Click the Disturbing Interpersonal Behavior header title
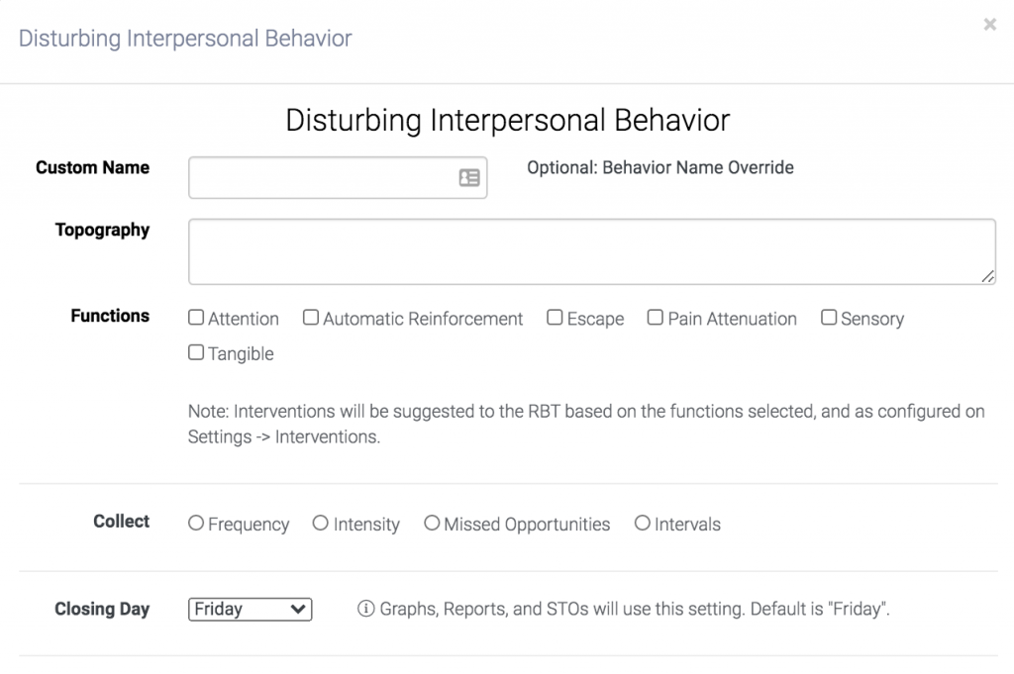Image resolution: width=1014 pixels, height=674 pixels. (185, 39)
